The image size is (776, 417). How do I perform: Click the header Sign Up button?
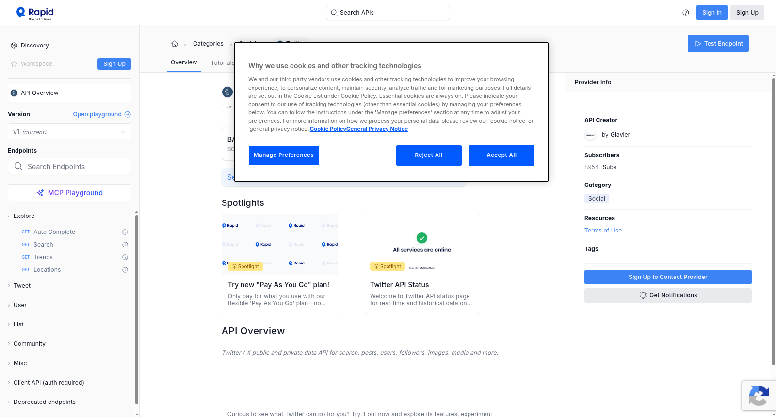tap(747, 13)
